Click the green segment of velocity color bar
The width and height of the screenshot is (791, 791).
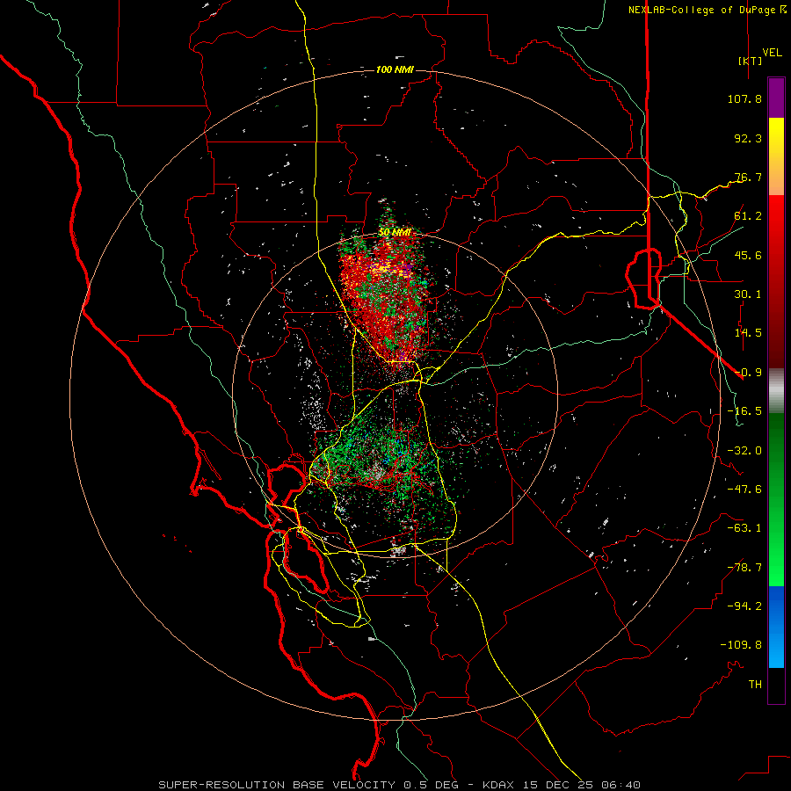[x=776, y=499]
